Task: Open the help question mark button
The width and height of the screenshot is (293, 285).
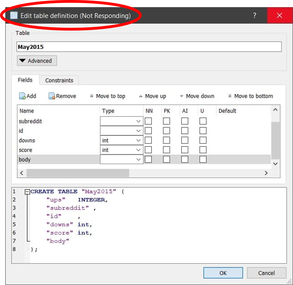Action: 254,15
